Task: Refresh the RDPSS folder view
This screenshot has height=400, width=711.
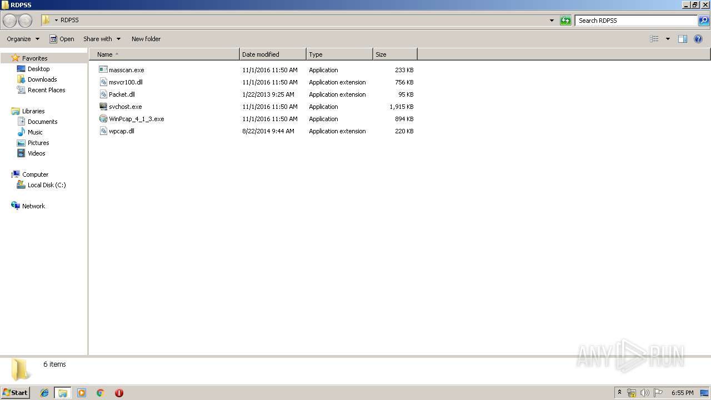Action: (x=565, y=21)
